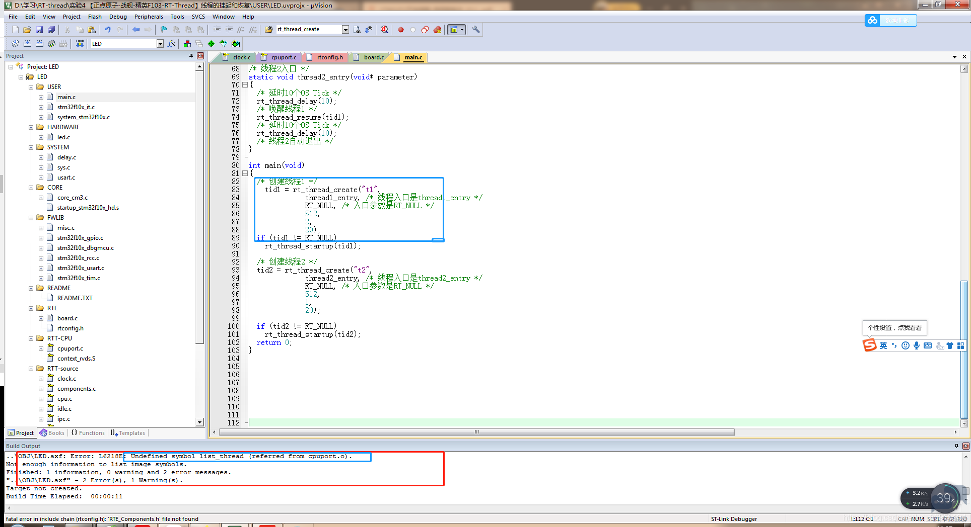Insert a breakpoint with the red dot
Image resolution: width=971 pixels, height=527 pixels.
click(401, 30)
